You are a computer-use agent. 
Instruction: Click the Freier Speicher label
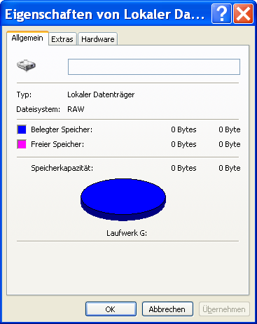[x=57, y=144]
